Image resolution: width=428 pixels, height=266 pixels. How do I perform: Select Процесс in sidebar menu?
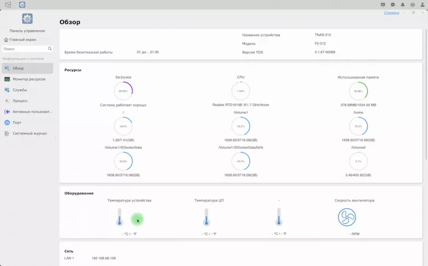20,101
